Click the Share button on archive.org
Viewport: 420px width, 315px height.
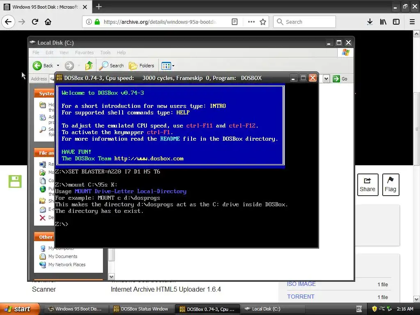tap(367, 185)
